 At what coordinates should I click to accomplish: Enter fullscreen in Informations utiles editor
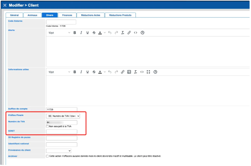(148, 72)
